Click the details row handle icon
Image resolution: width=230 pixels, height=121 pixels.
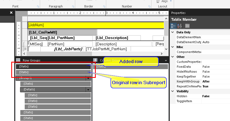pyautogui.click(x=25, y=49)
